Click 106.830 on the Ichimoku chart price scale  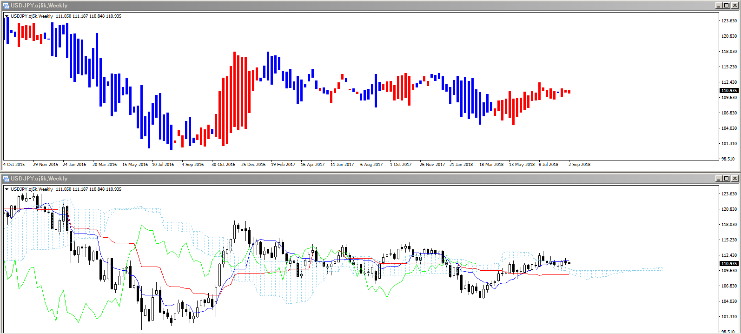pyautogui.click(x=729, y=286)
